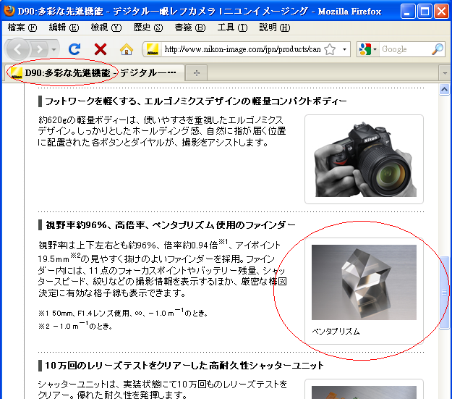Image resolution: width=452 pixels, height=399 pixels.
Task: Open the 編輯 (E) menu
Action: point(64,28)
